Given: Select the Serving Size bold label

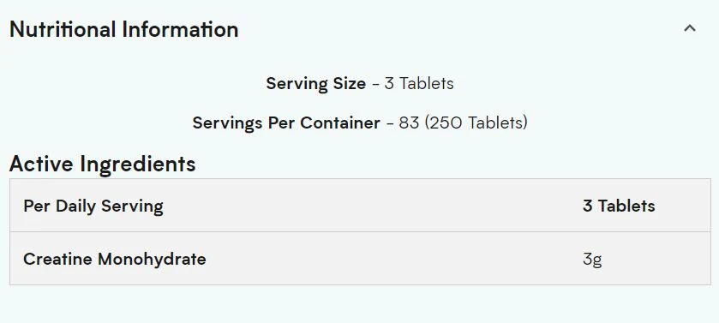Looking at the screenshot, I should coord(316,83).
